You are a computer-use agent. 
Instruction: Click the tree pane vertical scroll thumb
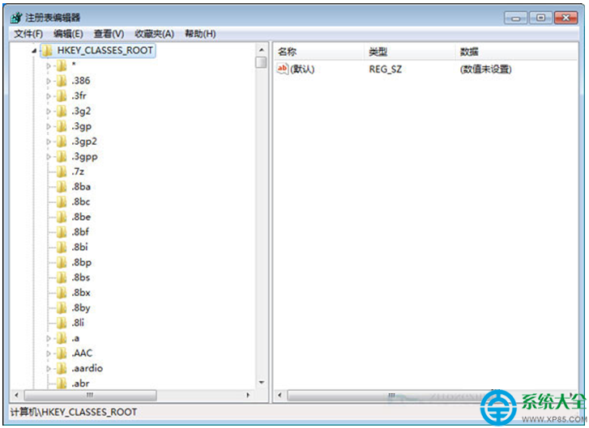click(x=261, y=62)
